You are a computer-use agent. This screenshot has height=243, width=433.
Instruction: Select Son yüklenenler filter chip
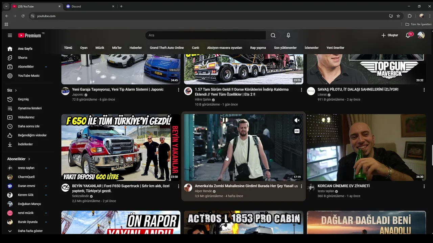tap(285, 48)
